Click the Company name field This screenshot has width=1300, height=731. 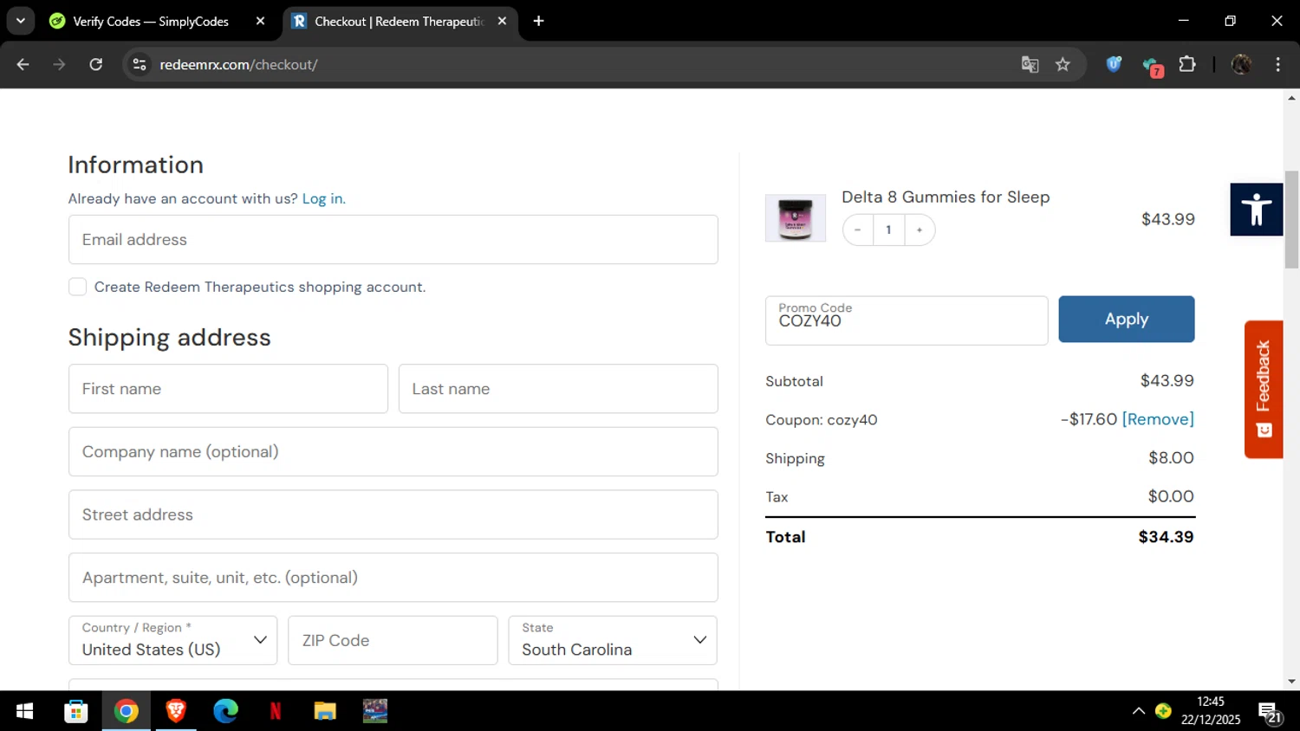[393, 451]
